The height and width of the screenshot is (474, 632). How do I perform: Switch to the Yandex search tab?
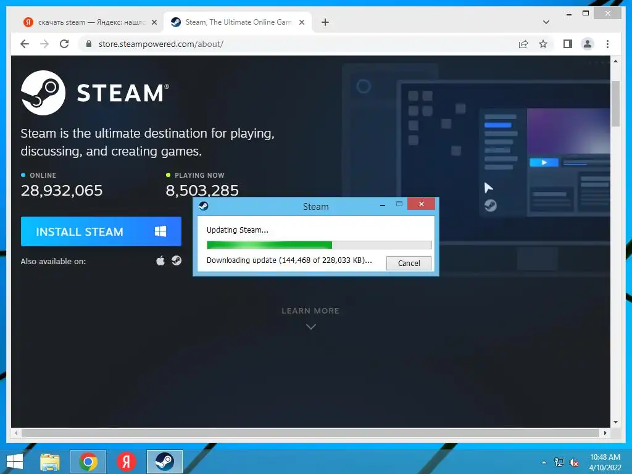(90, 22)
